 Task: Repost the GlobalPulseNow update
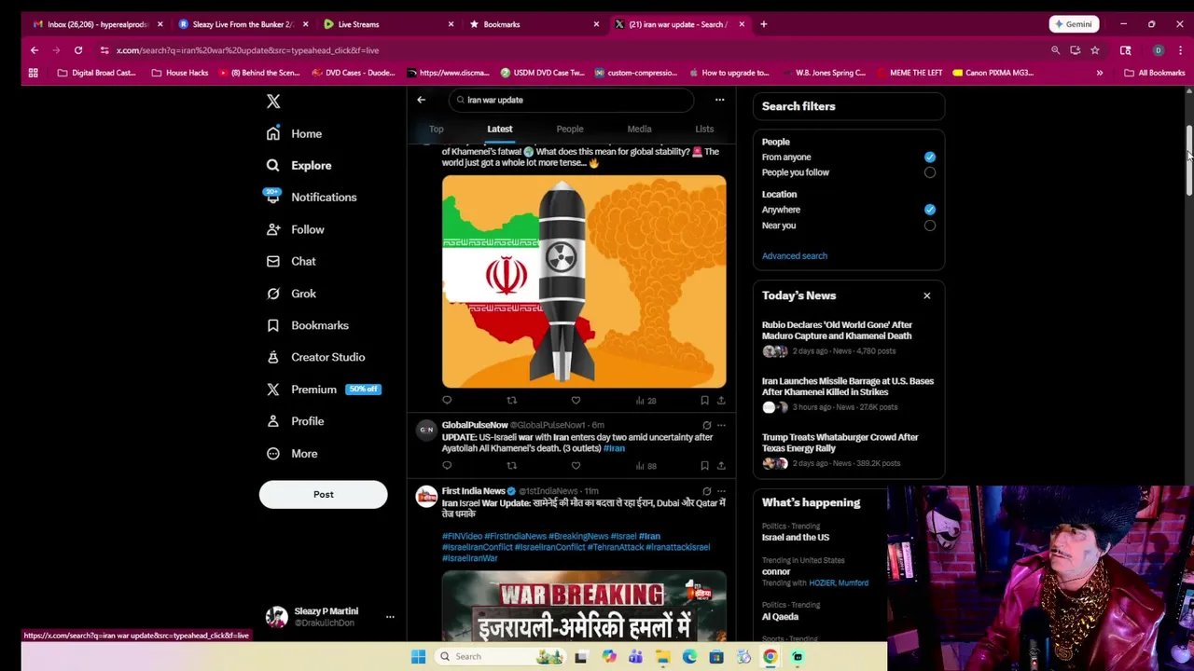[x=511, y=465]
